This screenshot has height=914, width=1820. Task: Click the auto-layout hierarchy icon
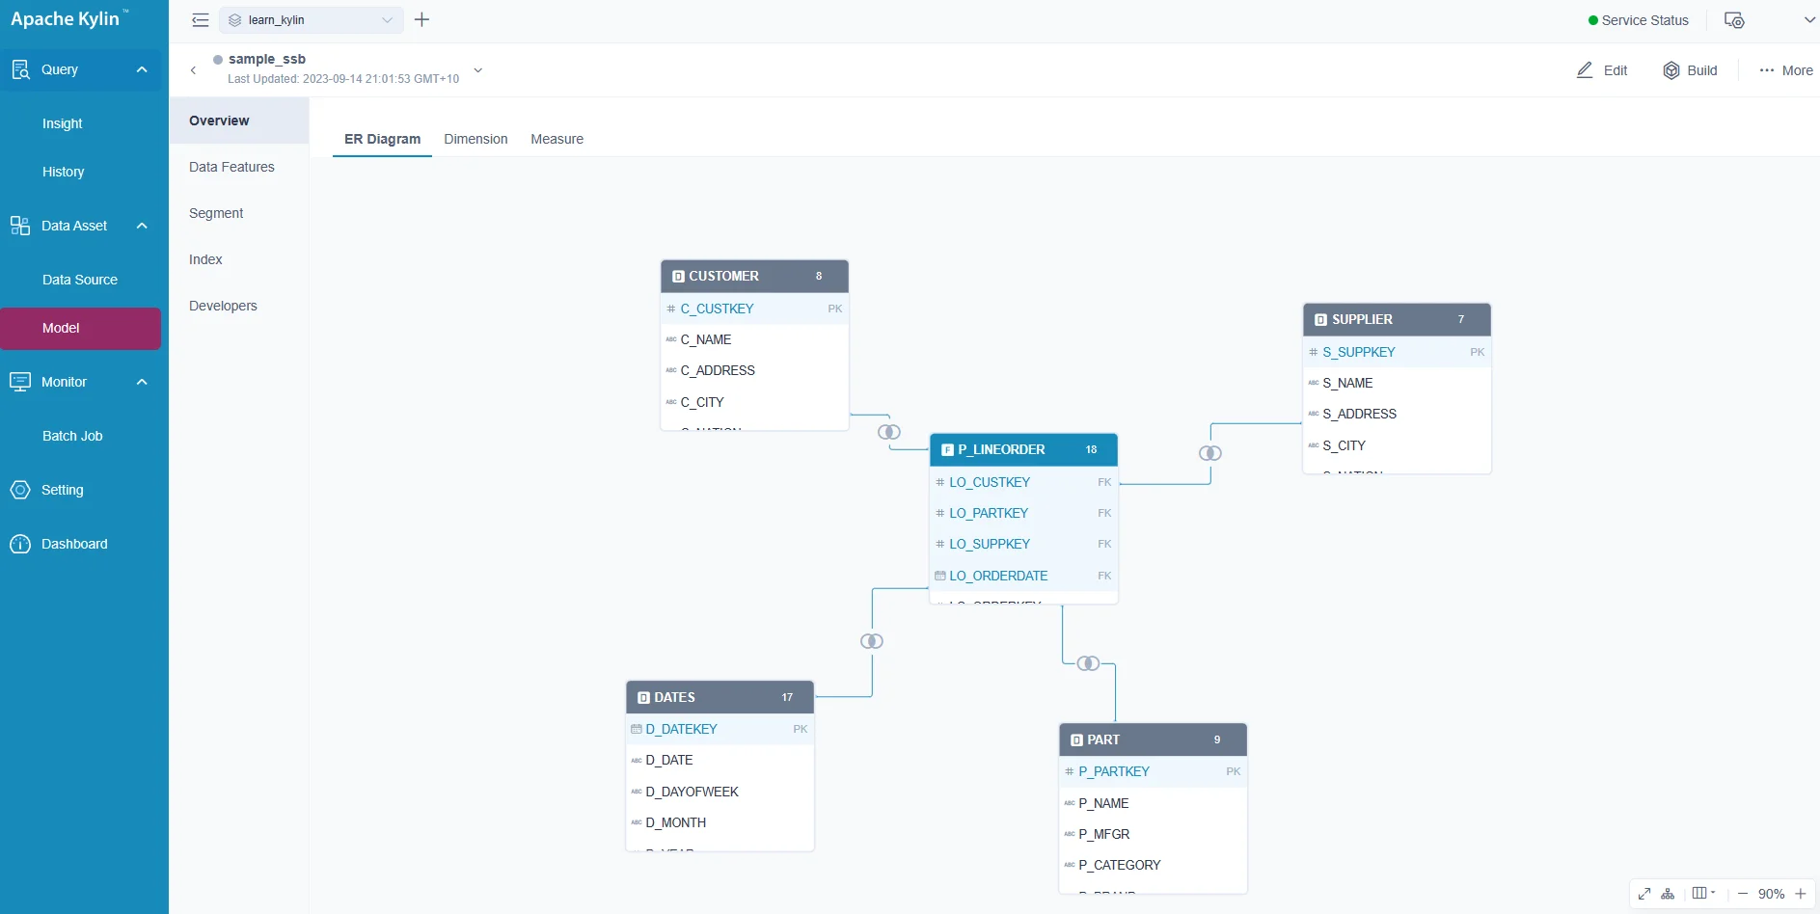coord(1668,894)
